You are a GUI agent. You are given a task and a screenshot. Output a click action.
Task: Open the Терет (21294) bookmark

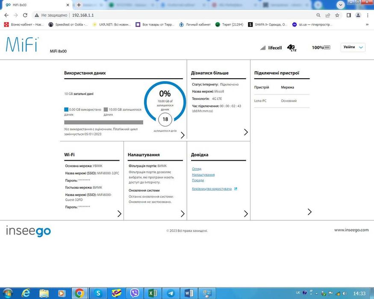pyautogui.click(x=229, y=24)
